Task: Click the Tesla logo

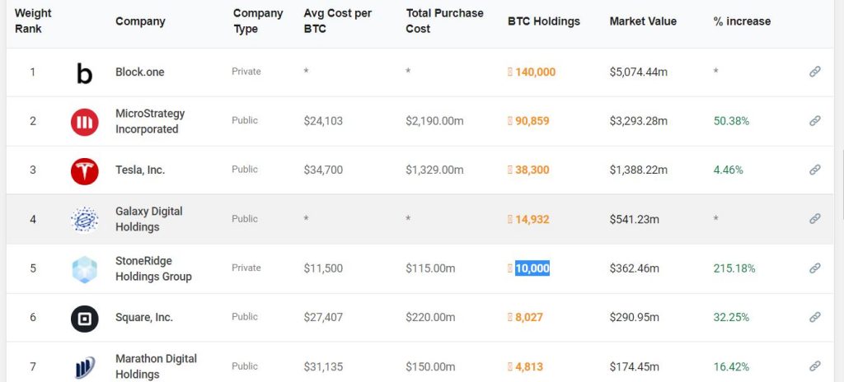Action: point(85,171)
